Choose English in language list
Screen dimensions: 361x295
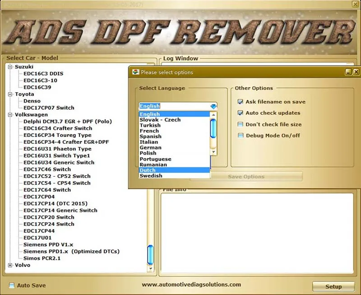click(174, 114)
